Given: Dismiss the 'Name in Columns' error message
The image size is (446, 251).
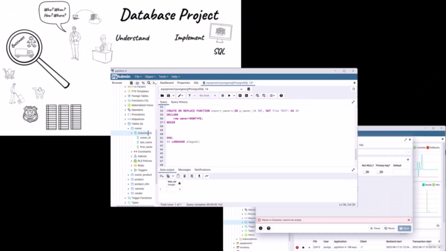Looking at the screenshot, I should pyautogui.click(x=409, y=220).
